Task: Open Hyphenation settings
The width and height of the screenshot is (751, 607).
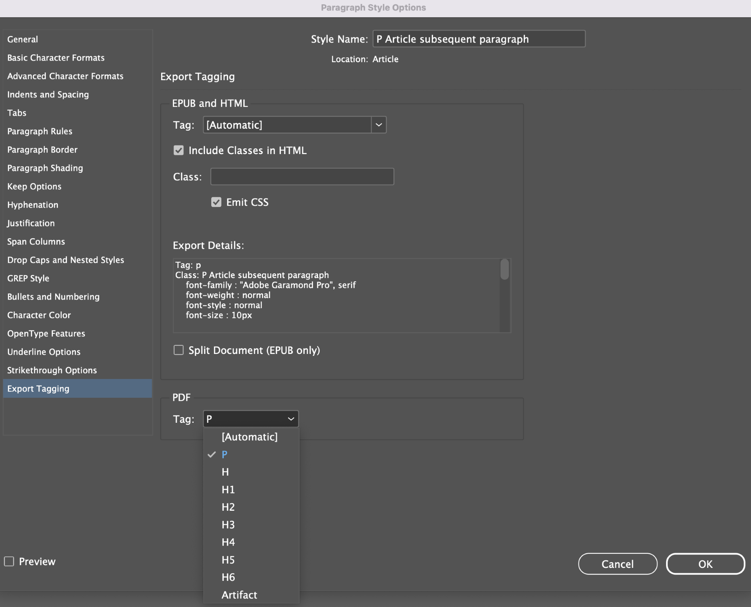Action: coord(32,205)
